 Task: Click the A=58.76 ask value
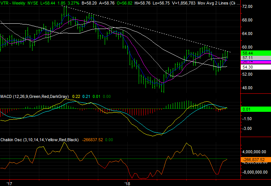tap(107, 3)
